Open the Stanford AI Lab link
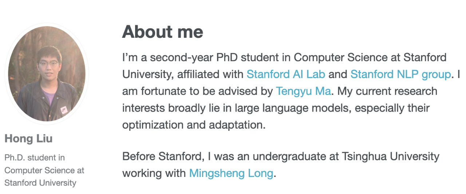This screenshot has width=466, height=194. coord(286,74)
